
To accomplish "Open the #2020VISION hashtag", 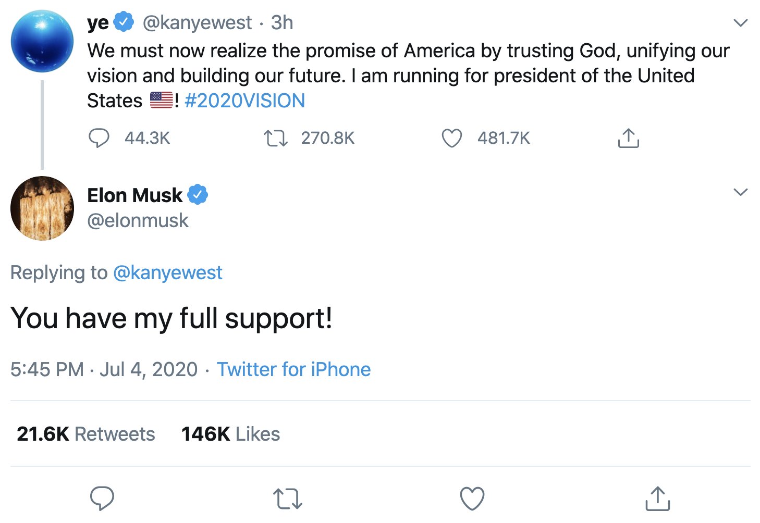I will [x=244, y=101].
